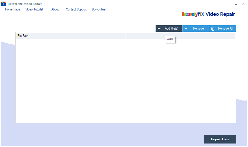Open the Video Tutorial link
Screen dimensions: 248x147
coord(34,9)
